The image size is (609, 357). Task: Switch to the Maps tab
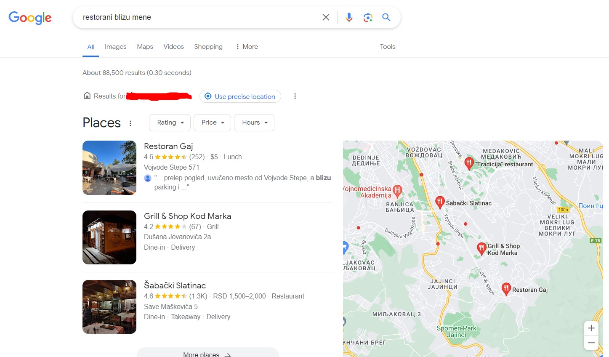pos(145,47)
